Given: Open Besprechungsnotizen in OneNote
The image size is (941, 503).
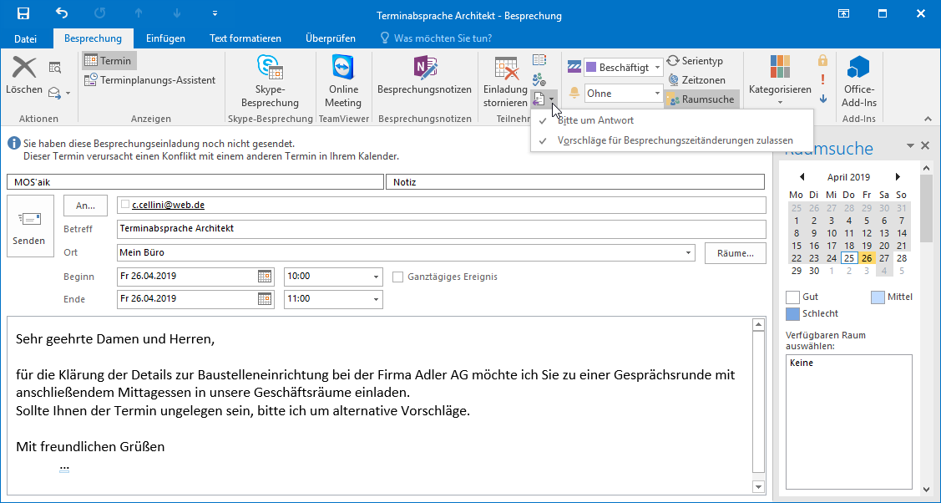Looking at the screenshot, I should (424, 68).
